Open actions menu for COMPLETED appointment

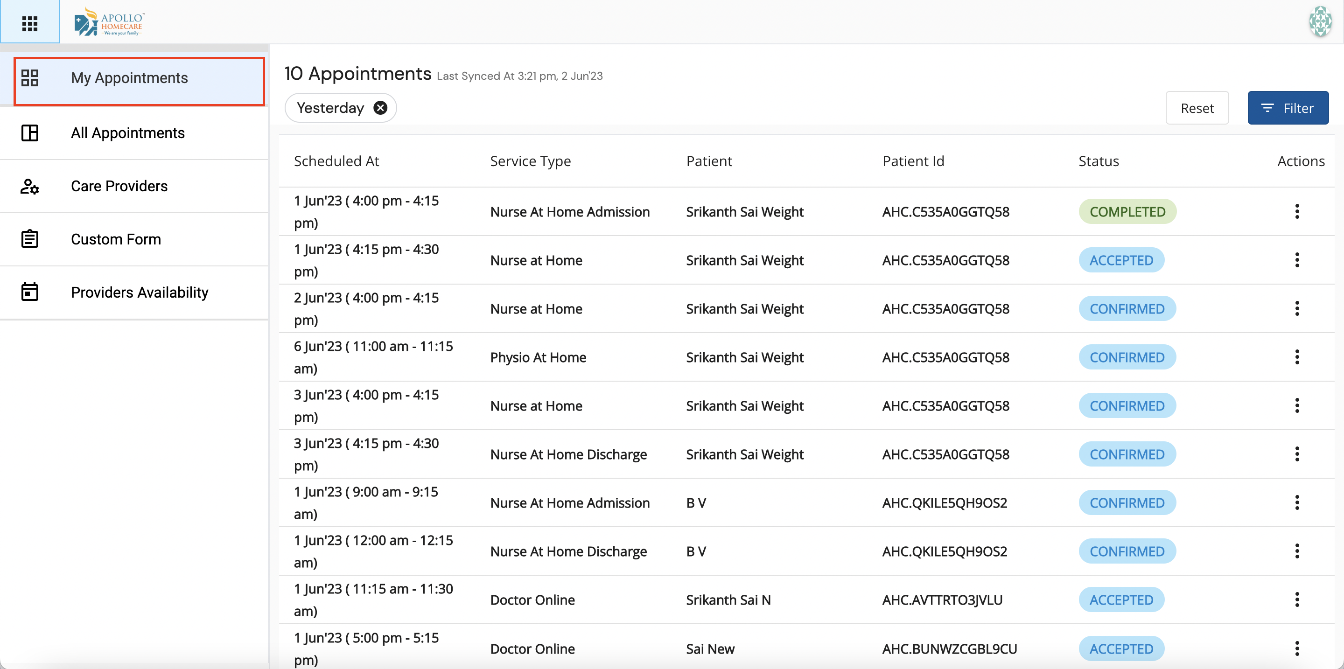tap(1297, 211)
